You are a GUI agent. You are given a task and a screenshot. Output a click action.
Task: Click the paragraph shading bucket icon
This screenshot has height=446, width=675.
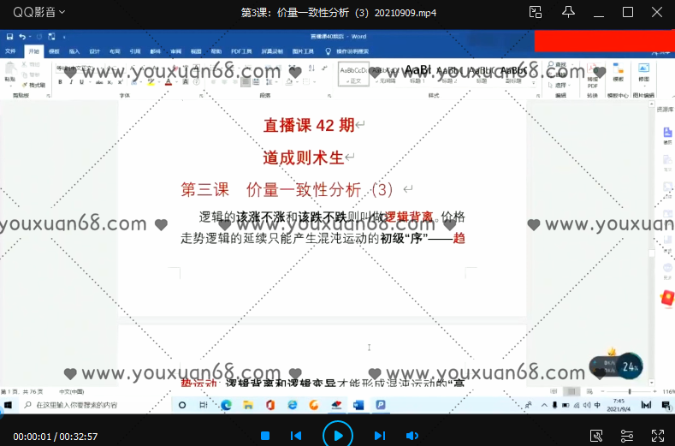click(x=290, y=82)
